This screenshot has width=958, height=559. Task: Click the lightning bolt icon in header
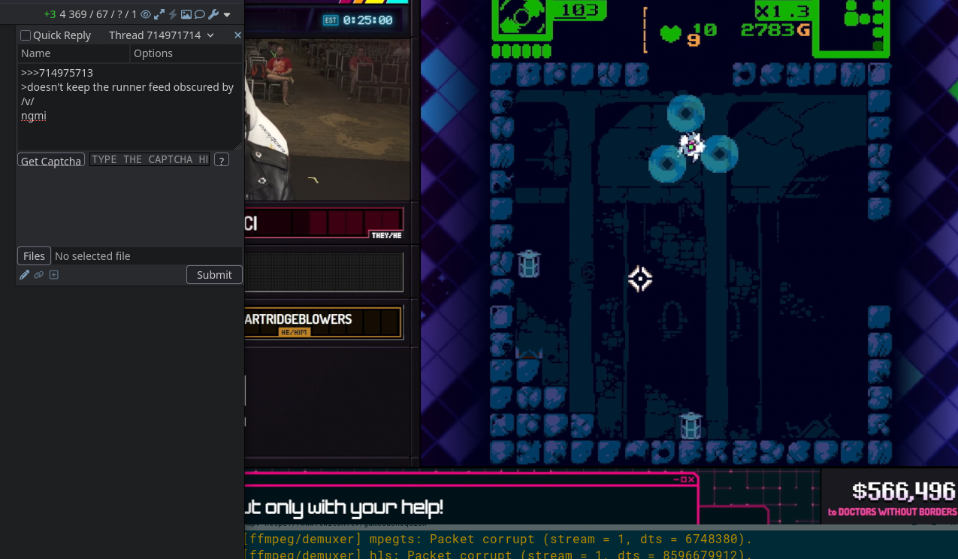[x=173, y=14]
